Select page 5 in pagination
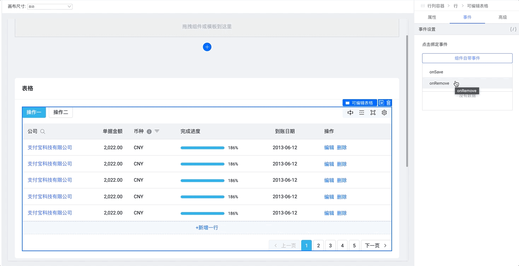Screen dimensions: 519x266 tap(354, 246)
